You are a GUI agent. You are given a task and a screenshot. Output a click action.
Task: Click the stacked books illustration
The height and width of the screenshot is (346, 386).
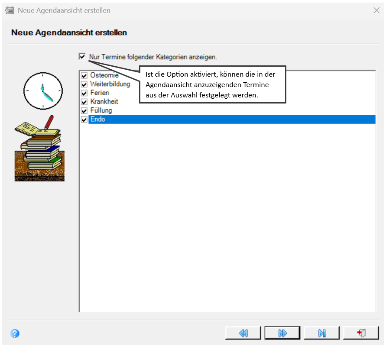coord(39,148)
